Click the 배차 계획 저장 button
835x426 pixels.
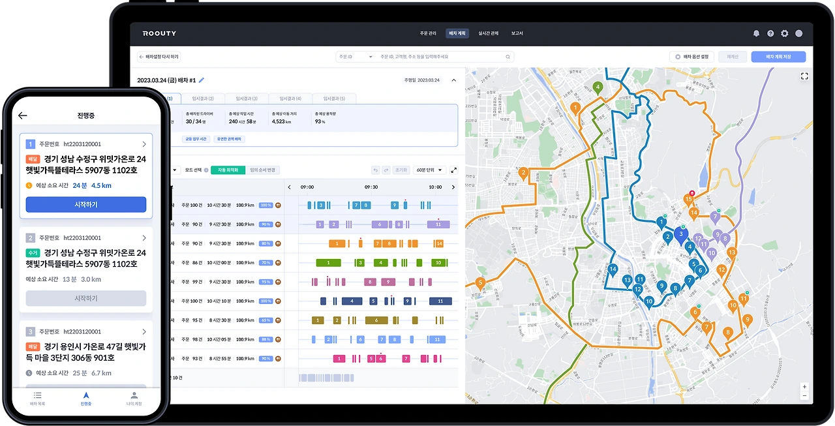(778, 57)
